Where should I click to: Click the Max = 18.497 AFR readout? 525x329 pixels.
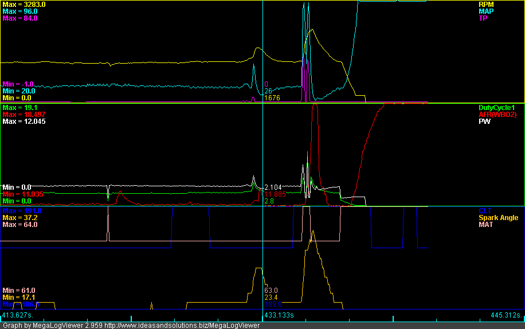pyautogui.click(x=24, y=115)
